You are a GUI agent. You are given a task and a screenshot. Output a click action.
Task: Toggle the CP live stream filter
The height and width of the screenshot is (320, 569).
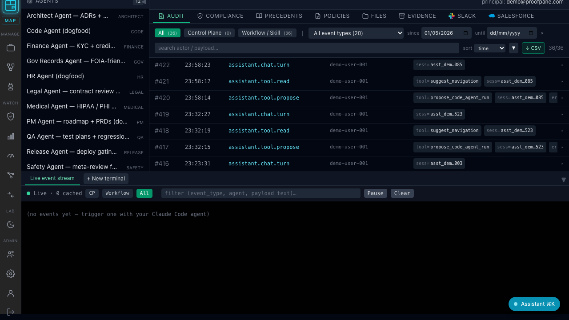[x=92, y=193]
